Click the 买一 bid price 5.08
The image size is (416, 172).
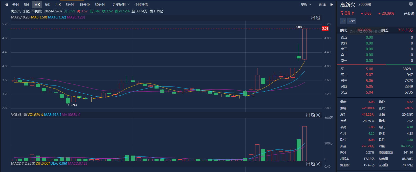369,69
